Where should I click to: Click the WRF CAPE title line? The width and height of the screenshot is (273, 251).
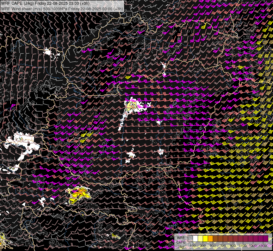coord(45,3)
